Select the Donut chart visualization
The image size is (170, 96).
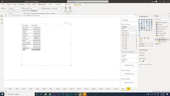coord(149,24)
